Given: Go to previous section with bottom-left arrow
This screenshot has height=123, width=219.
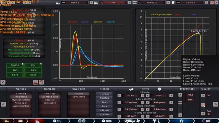Looking at the screenshot, I should (3, 104).
